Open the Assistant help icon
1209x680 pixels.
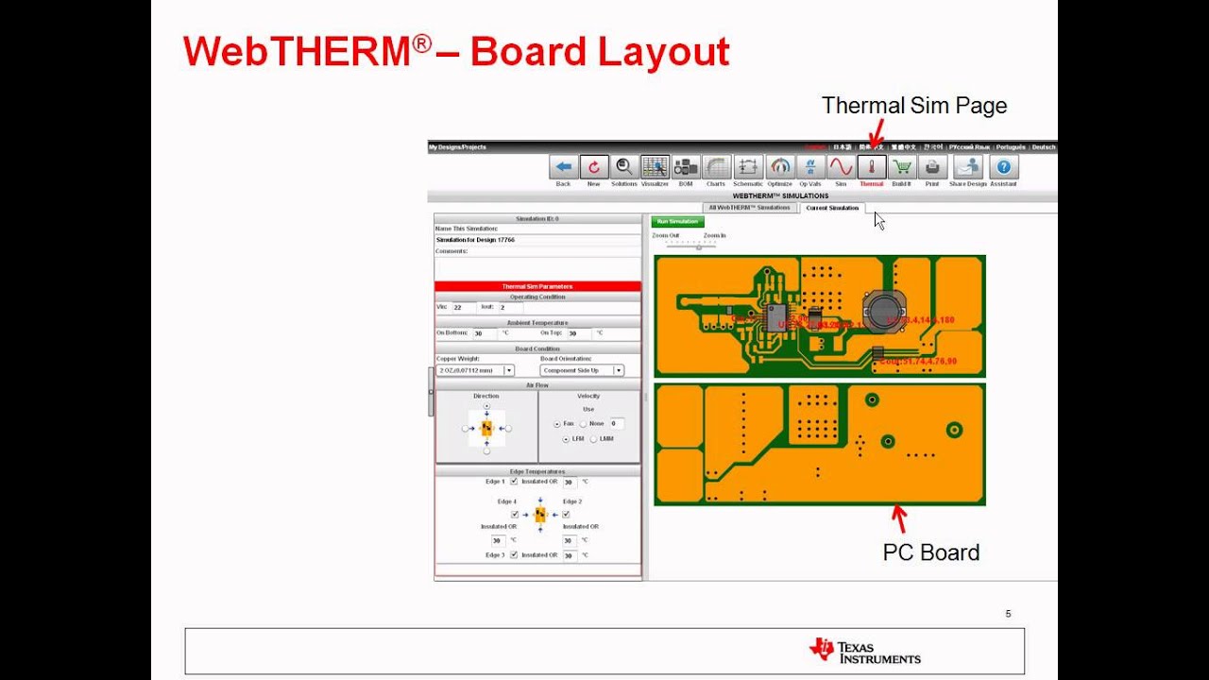click(1003, 167)
